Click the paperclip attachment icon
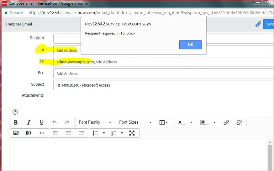Image resolution: width=274 pixels, height=171 pixels. coord(258,24)
